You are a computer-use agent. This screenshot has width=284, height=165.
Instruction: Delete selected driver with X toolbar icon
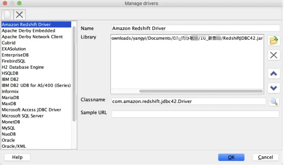click(20, 15)
